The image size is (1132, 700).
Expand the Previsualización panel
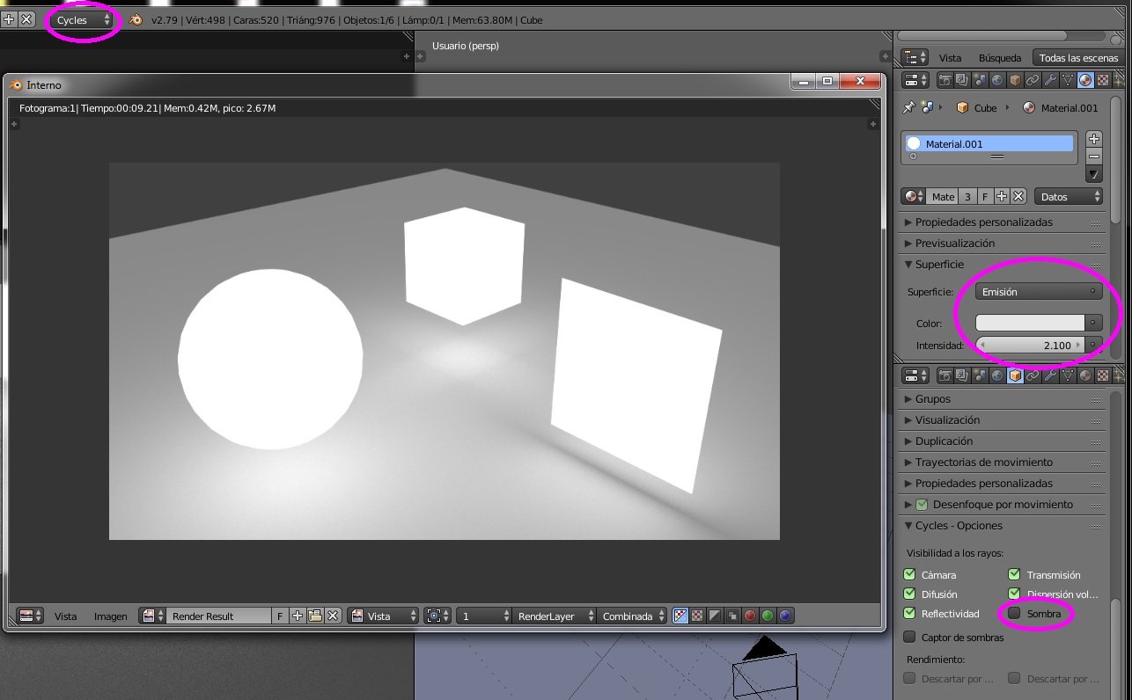tap(955, 244)
